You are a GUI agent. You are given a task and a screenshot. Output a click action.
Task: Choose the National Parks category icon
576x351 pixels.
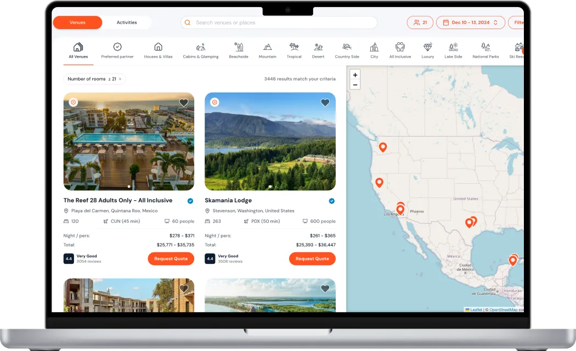click(485, 48)
